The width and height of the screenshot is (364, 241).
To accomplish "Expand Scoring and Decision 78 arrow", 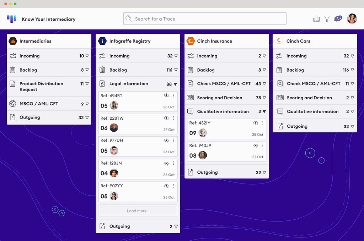I will click(264, 98).
